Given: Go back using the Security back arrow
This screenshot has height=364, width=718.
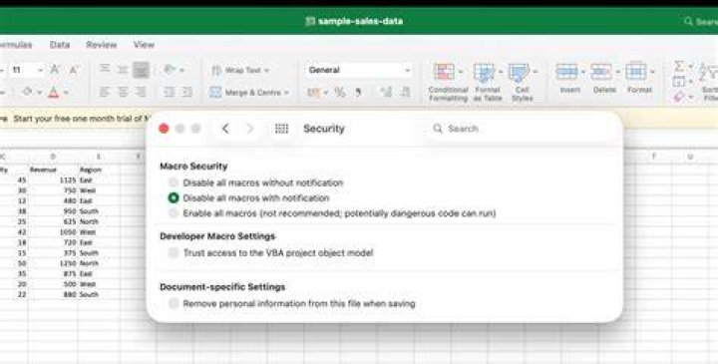Looking at the screenshot, I should (225, 129).
